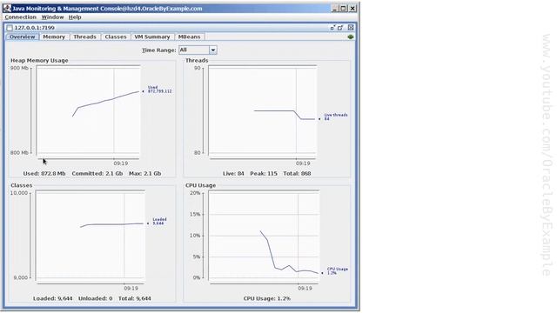Close the 127.0.0.1:7199 internal frame
557x313 pixels.
point(351,27)
